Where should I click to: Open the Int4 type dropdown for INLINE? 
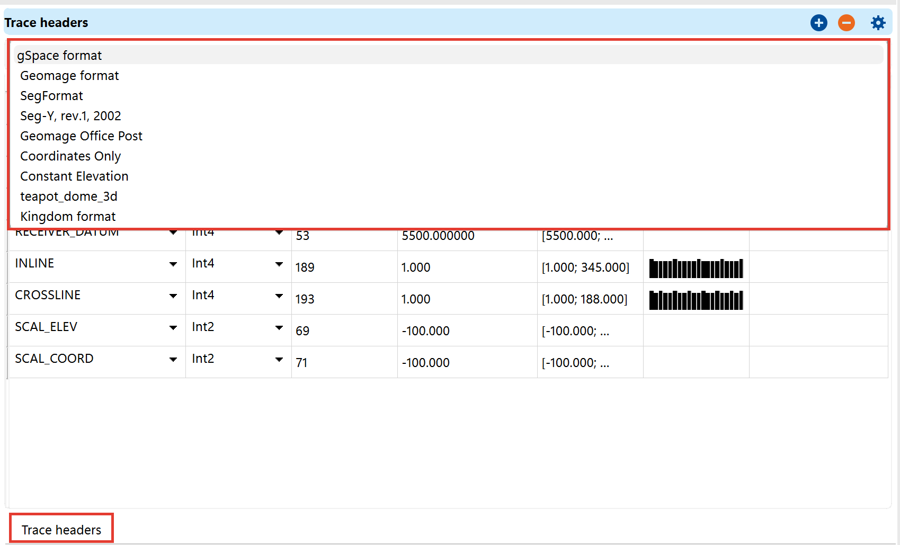click(280, 264)
